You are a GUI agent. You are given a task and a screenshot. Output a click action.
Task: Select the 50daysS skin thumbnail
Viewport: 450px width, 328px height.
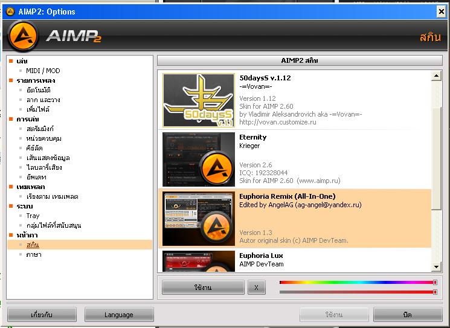[199, 100]
